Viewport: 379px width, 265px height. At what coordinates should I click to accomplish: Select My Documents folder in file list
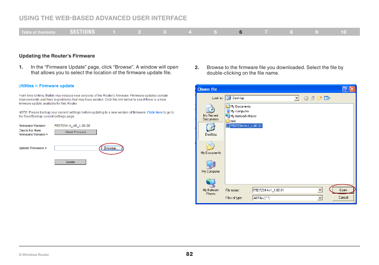[238, 106]
